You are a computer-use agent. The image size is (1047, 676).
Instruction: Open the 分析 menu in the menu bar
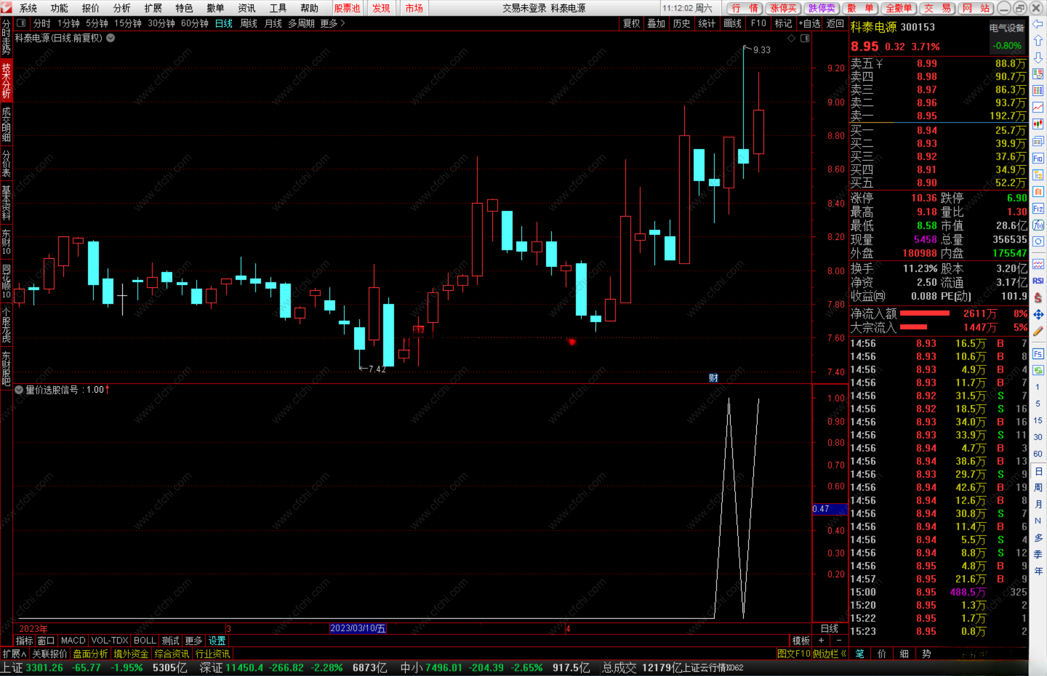pyautogui.click(x=121, y=8)
